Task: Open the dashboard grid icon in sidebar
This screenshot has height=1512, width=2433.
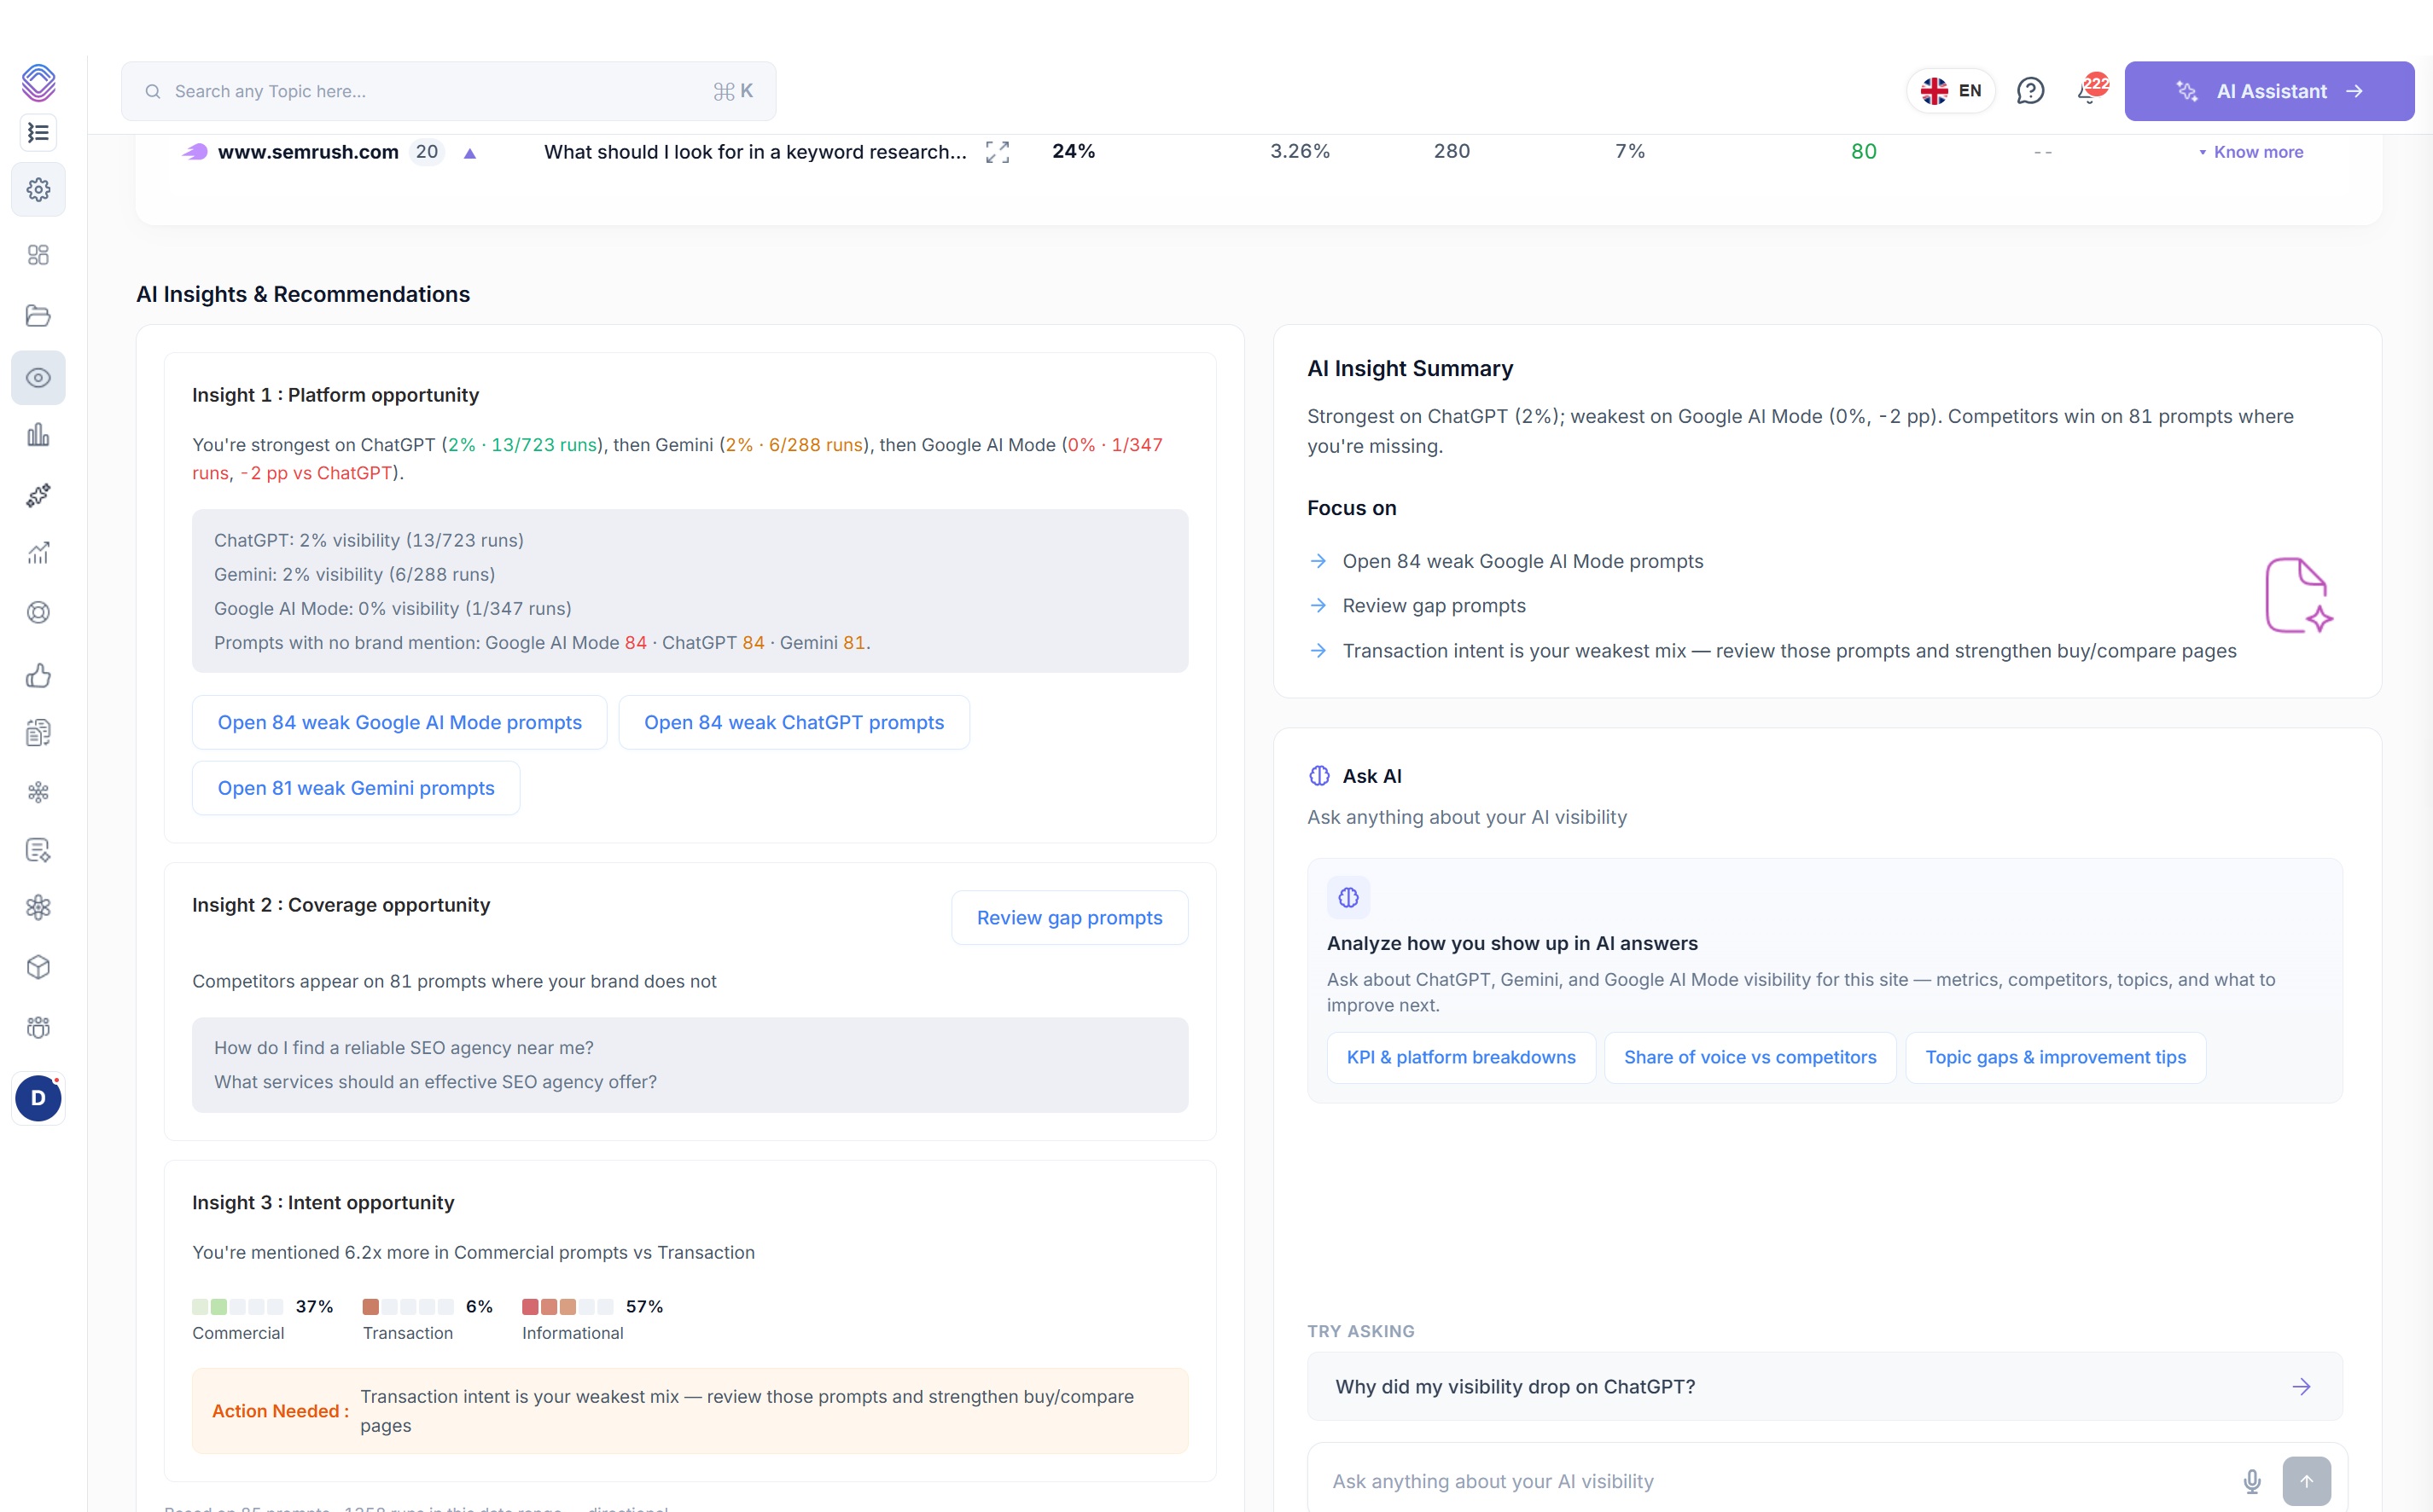Action: [38, 255]
